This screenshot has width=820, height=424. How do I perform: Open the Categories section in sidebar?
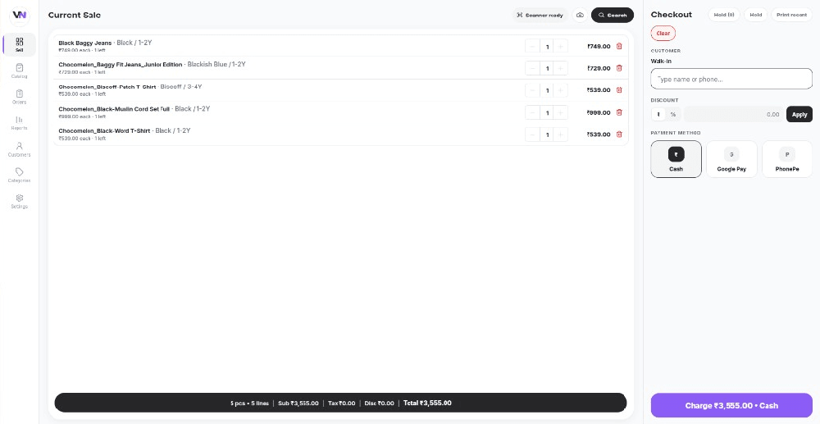20,176
